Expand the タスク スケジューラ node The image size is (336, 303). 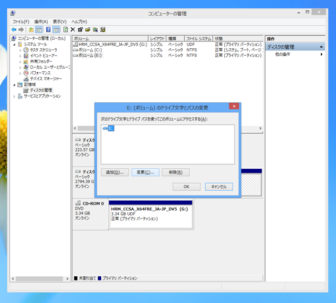20,50
